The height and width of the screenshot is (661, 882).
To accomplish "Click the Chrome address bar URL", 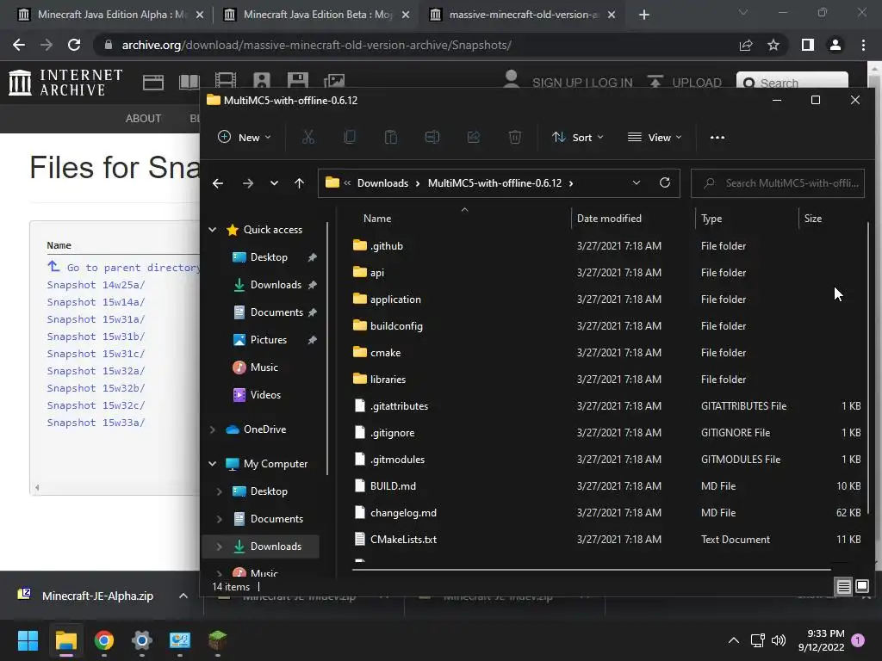I will click(x=317, y=45).
